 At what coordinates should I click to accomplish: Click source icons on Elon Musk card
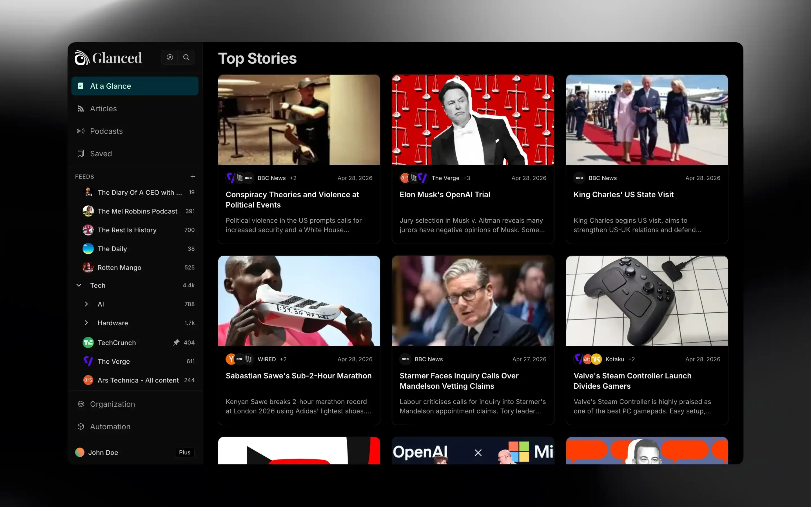pyautogui.click(x=414, y=178)
